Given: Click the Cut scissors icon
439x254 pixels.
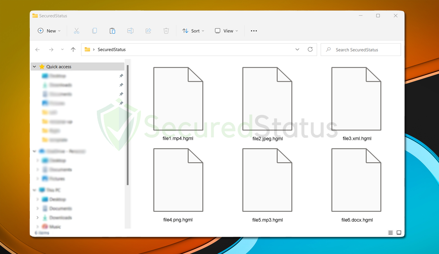Looking at the screenshot, I should [76, 31].
